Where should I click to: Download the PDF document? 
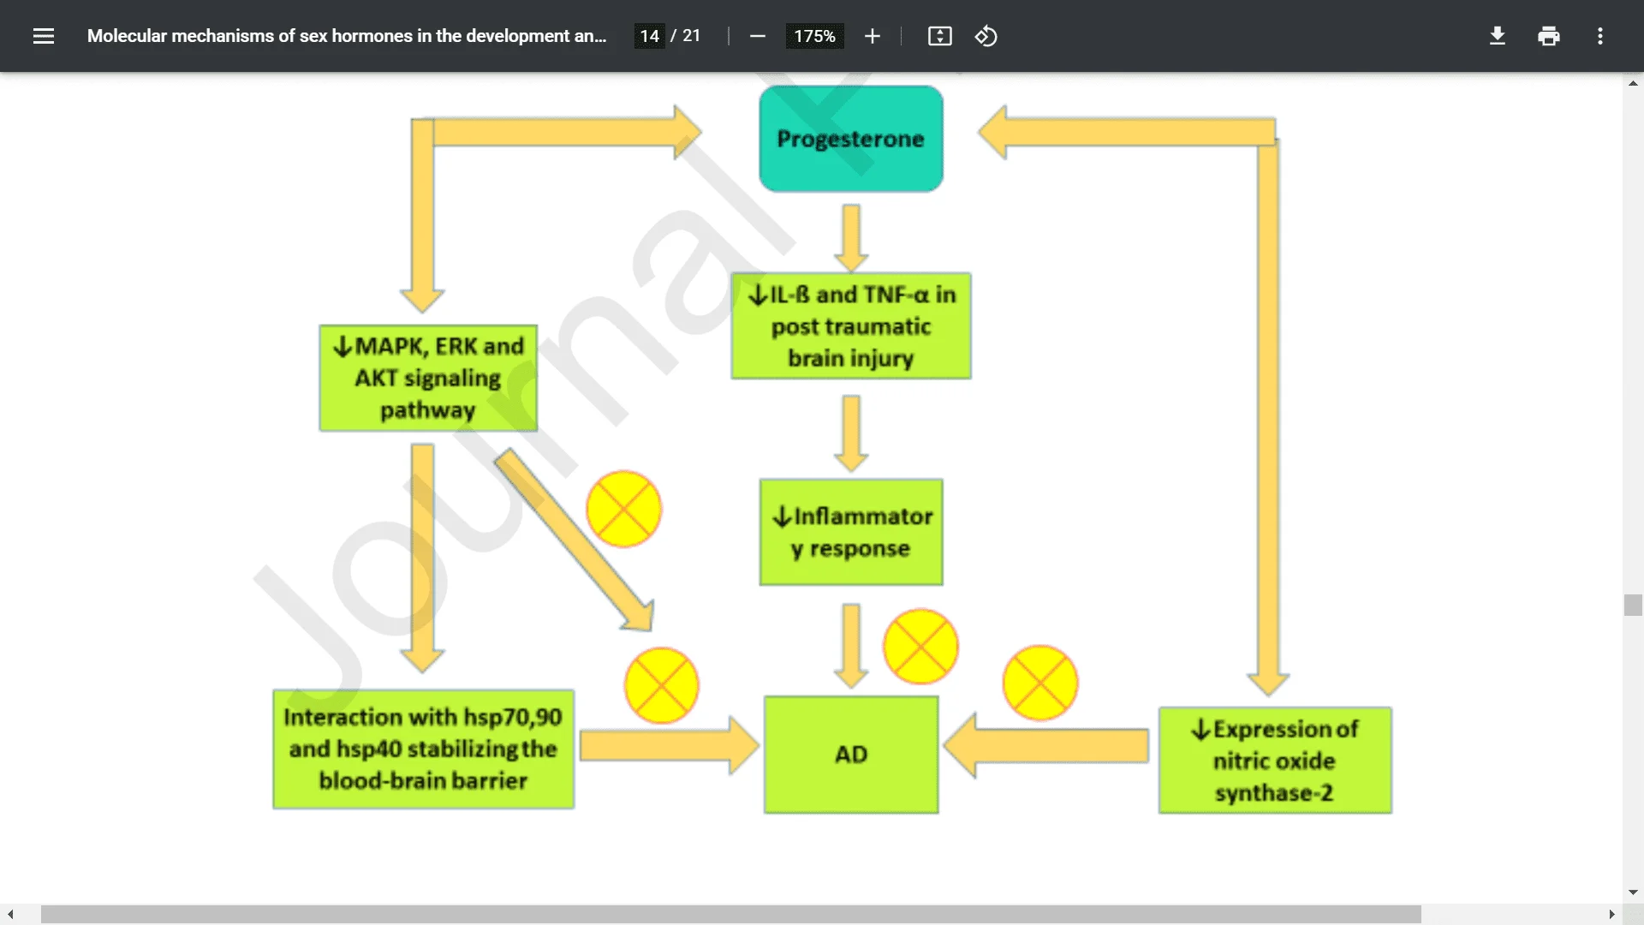click(x=1497, y=36)
